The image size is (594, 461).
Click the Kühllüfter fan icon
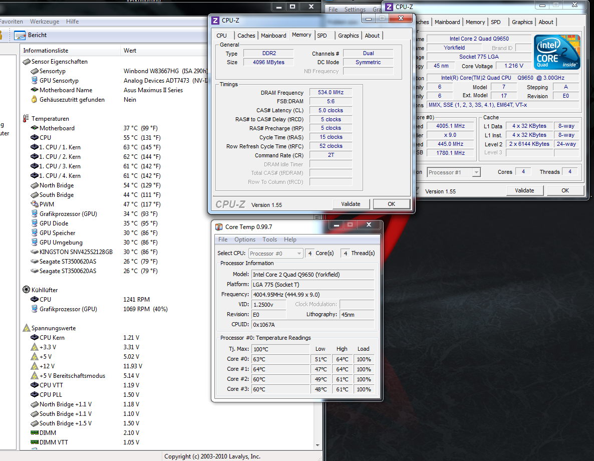[x=26, y=290]
